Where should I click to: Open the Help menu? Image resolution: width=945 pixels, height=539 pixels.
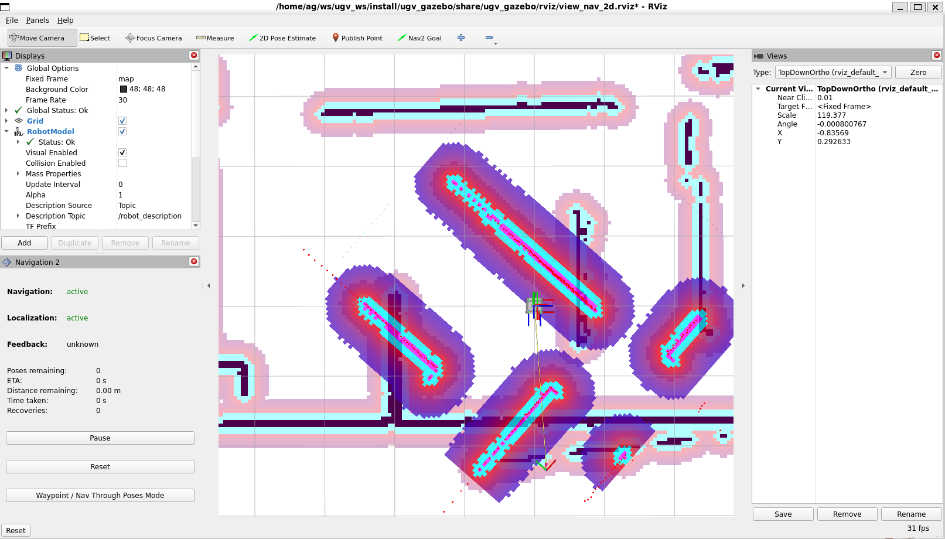click(x=65, y=20)
